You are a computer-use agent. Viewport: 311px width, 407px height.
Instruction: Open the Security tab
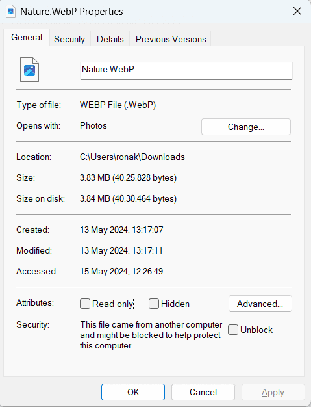pos(69,39)
